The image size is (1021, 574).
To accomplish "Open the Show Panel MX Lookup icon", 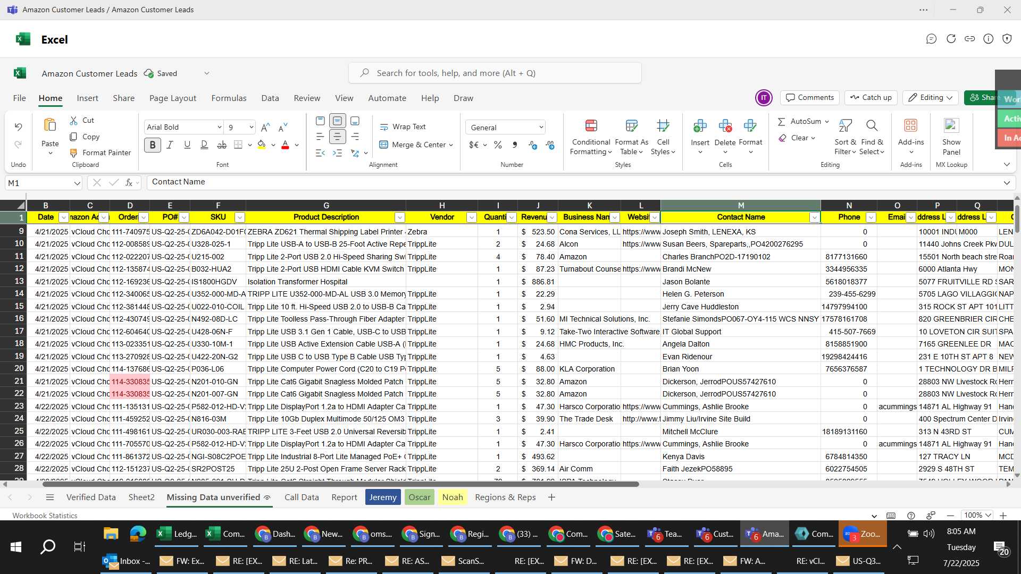I will coord(951,126).
